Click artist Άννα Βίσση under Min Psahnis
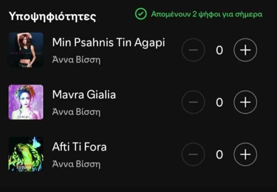Screen dimensions: 277x192 pos(76,60)
